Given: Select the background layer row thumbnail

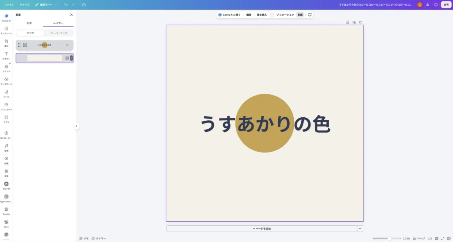Looking at the screenshot, I should point(45,58).
